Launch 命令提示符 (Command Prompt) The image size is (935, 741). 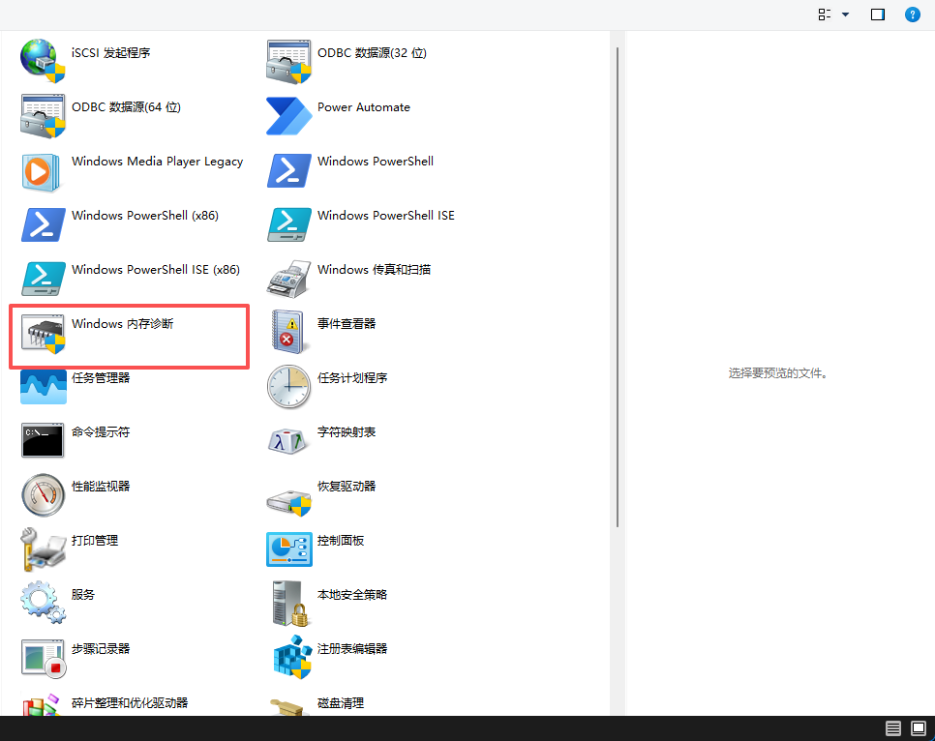pos(97,431)
